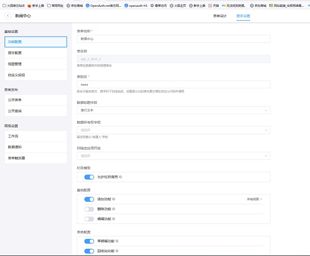310x256 pixels.
Task: Open help icon next to 编辑功能
Action: tap(114, 219)
